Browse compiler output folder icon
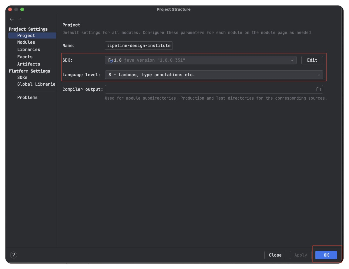Screen dimensions: 349x269 318,89
